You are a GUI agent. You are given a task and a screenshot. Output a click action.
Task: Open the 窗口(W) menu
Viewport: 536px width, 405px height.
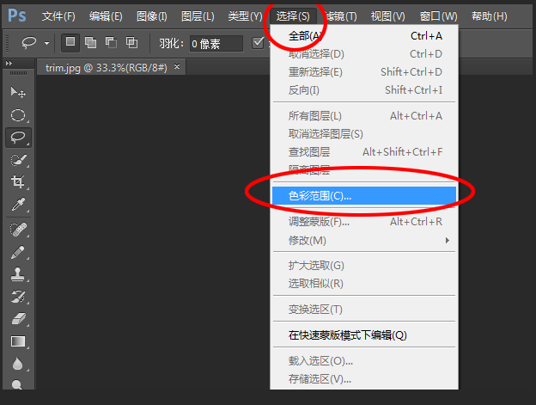pyautogui.click(x=439, y=16)
